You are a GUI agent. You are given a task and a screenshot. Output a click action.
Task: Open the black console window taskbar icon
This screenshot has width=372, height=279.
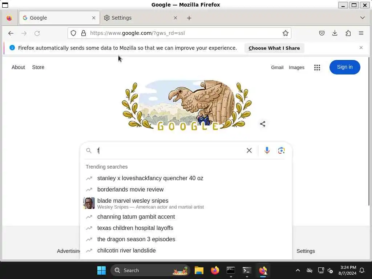pyautogui.click(x=231, y=270)
